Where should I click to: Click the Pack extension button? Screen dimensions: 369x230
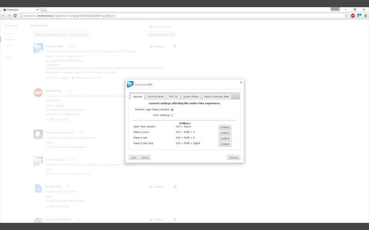coord(78,34)
